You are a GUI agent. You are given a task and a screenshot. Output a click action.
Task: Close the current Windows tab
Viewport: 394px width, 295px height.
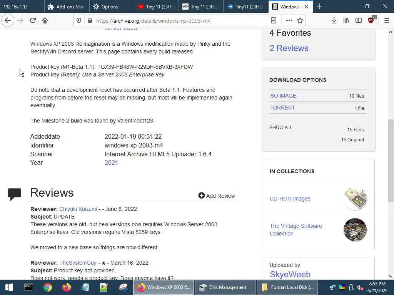[x=306, y=7]
